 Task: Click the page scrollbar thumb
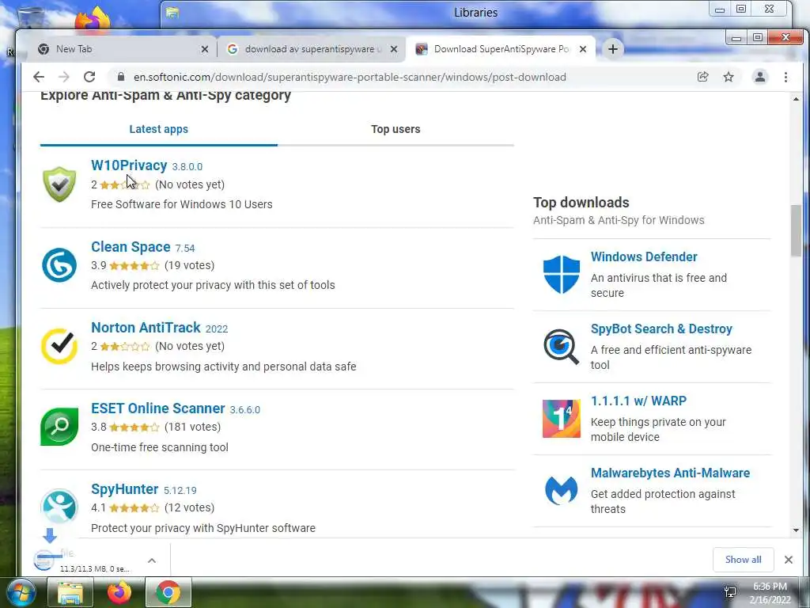pos(796,230)
